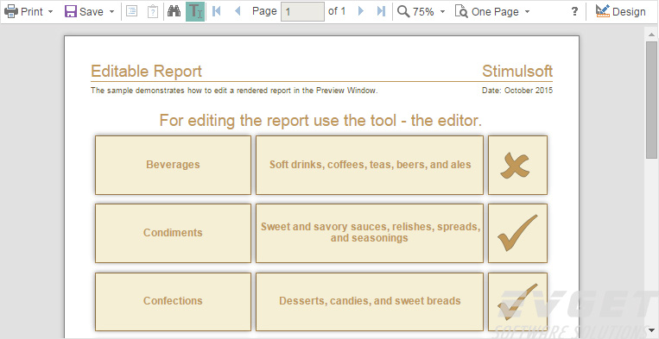Edit the Condiments cell
Screen dimensions: 659x339
point(173,233)
